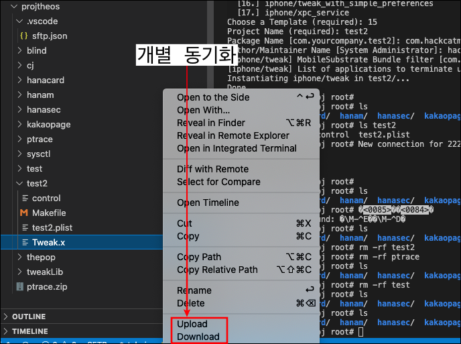Click terminal line 'rm -rf ptrace'
The height and width of the screenshot is (344, 461).
[x=389, y=257]
